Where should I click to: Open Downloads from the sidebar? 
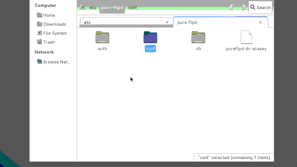55,24
